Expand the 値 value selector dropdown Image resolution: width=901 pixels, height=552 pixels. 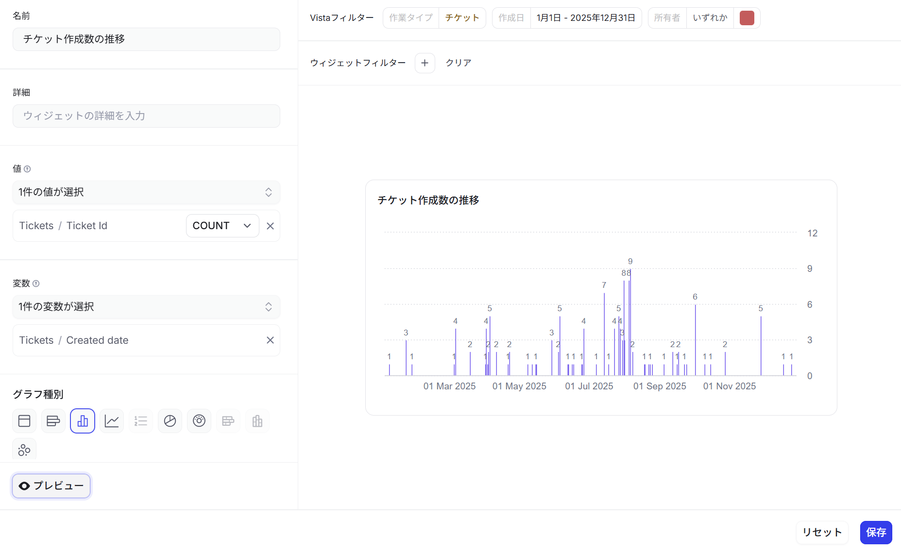click(x=146, y=192)
